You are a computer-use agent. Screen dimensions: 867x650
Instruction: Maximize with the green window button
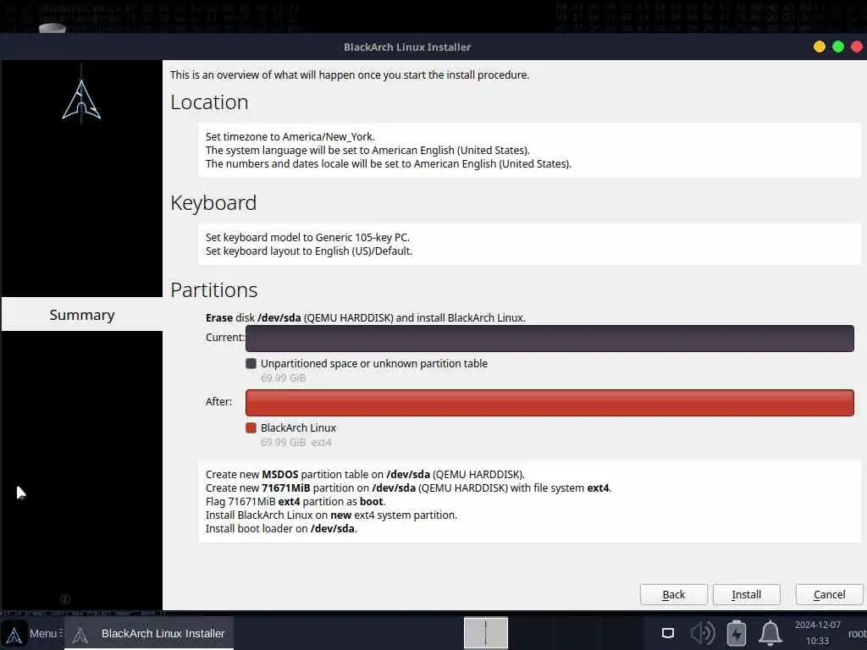point(838,47)
